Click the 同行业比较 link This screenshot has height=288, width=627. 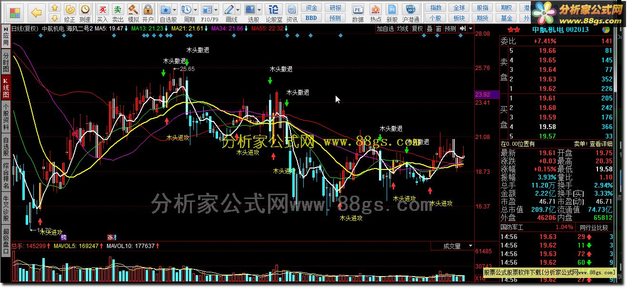click(x=594, y=228)
